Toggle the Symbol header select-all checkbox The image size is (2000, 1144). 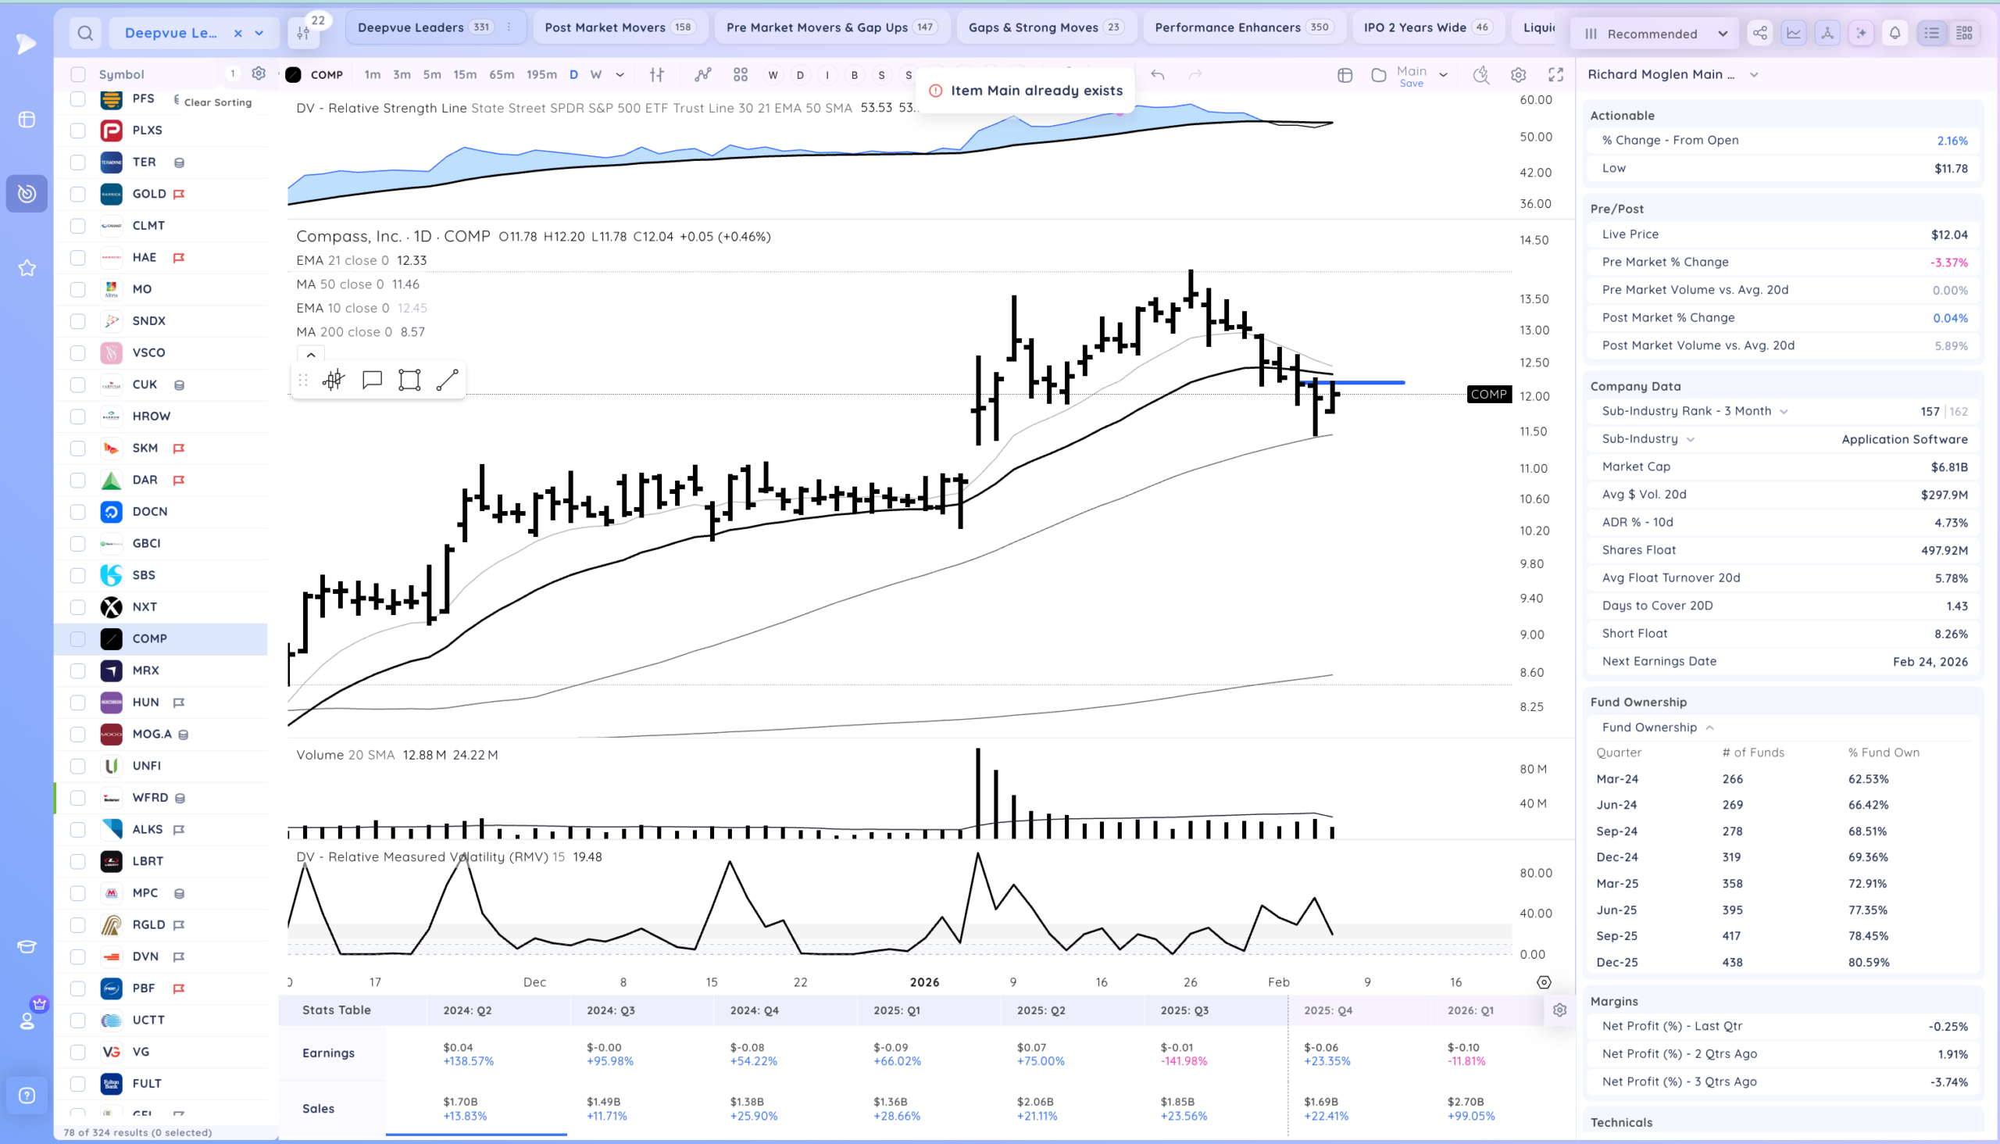pyautogui.click(x=78, y=75)
